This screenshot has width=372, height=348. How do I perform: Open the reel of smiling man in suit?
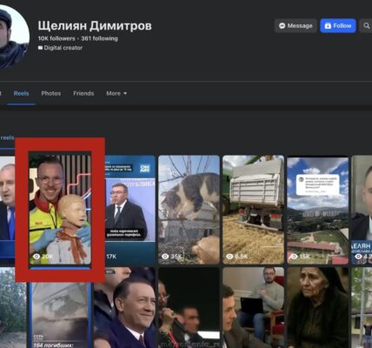pyautogui.click(x=124, y=307)
